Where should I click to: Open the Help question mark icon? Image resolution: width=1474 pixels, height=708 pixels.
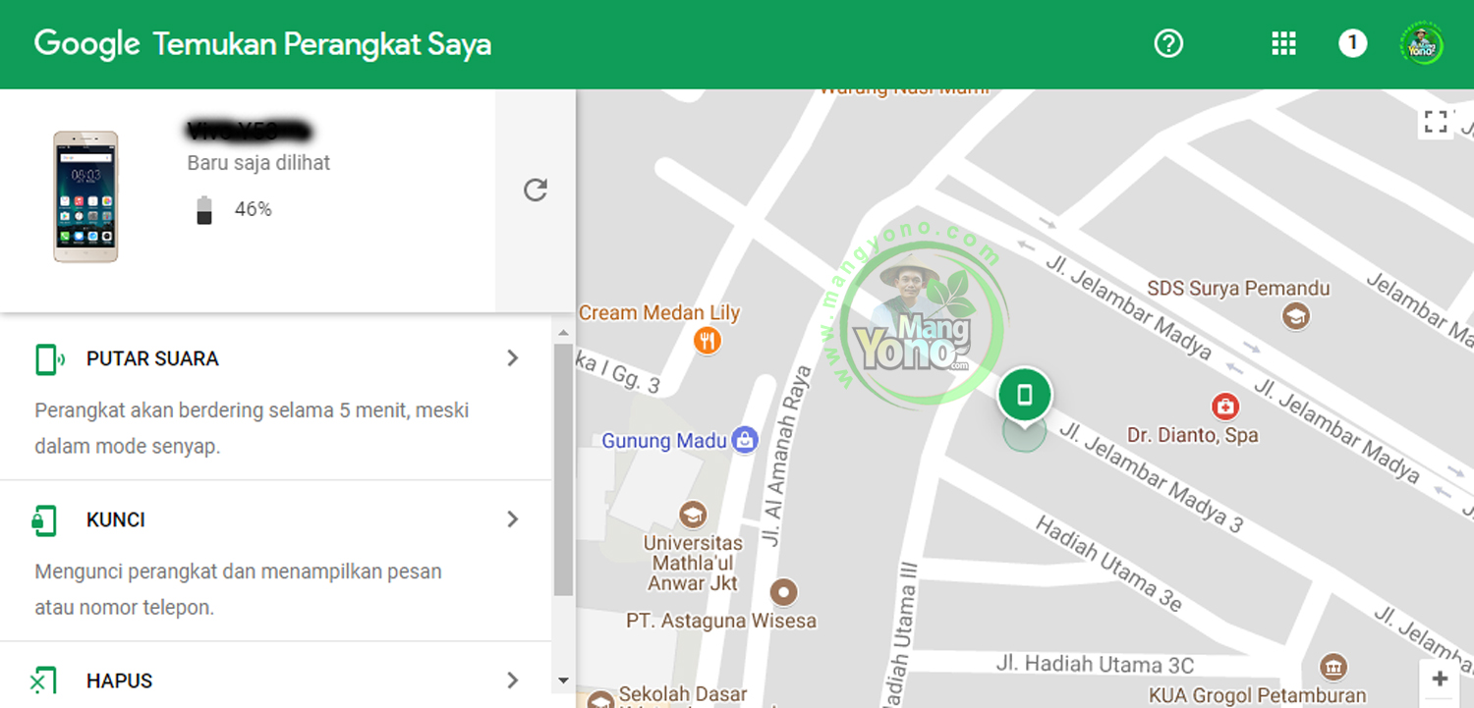click(1168, 43)
